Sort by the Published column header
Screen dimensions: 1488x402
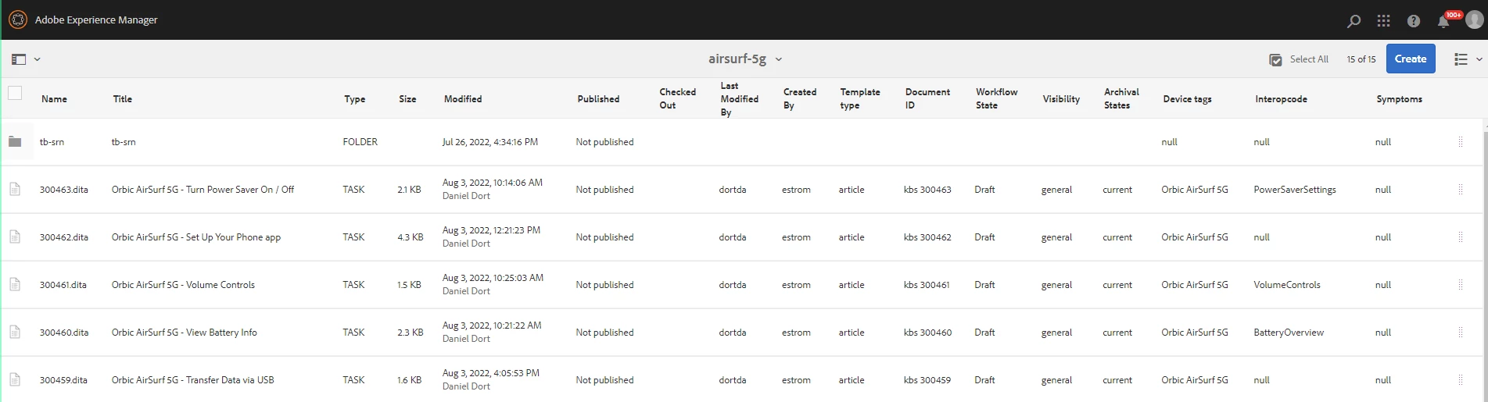(x=598, y=99)
